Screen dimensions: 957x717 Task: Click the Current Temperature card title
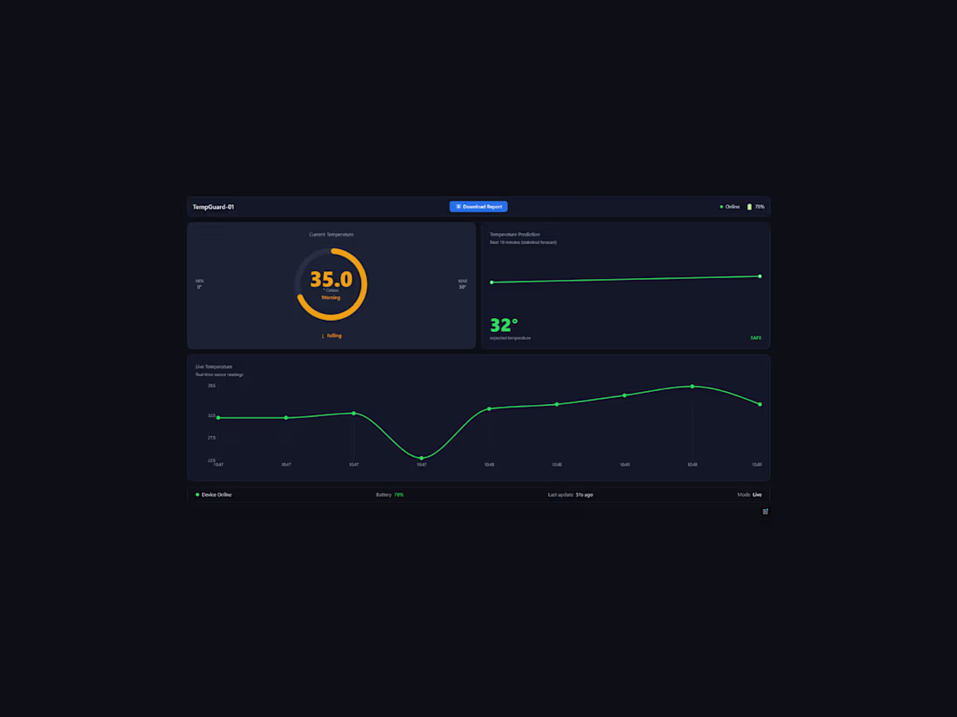[x=331, y=234]
